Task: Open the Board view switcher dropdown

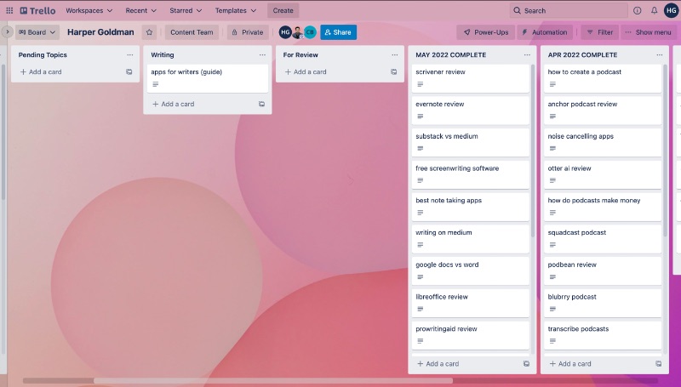Action: pos(37,32)
